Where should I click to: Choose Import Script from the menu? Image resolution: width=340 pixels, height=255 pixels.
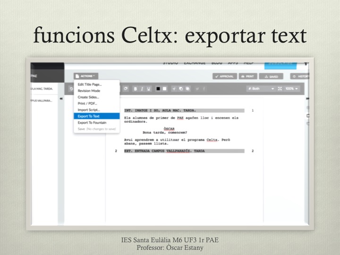(89, 110)
